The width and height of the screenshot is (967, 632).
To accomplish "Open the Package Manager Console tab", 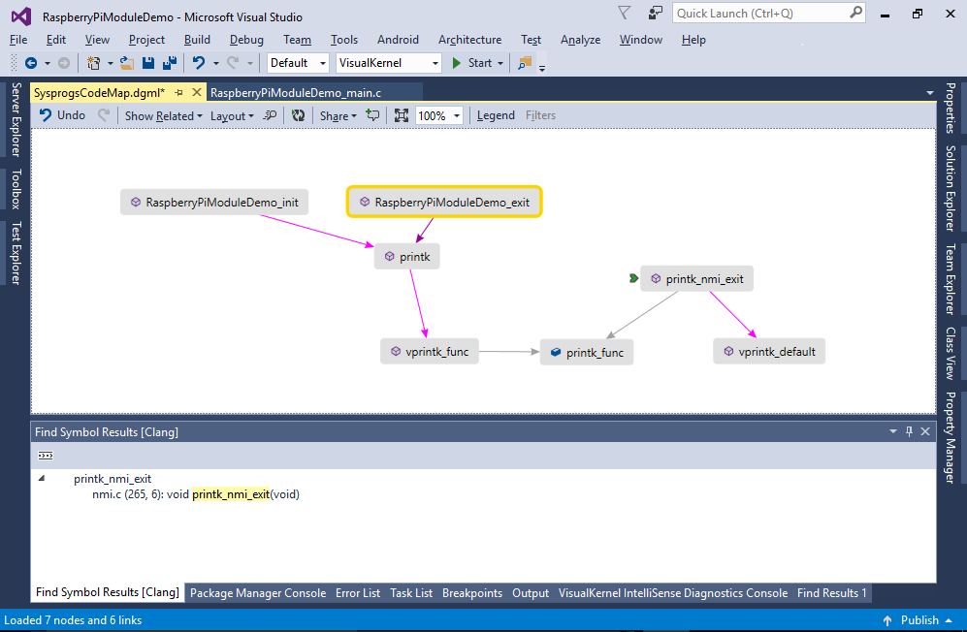I will click(x=258, y=593).
